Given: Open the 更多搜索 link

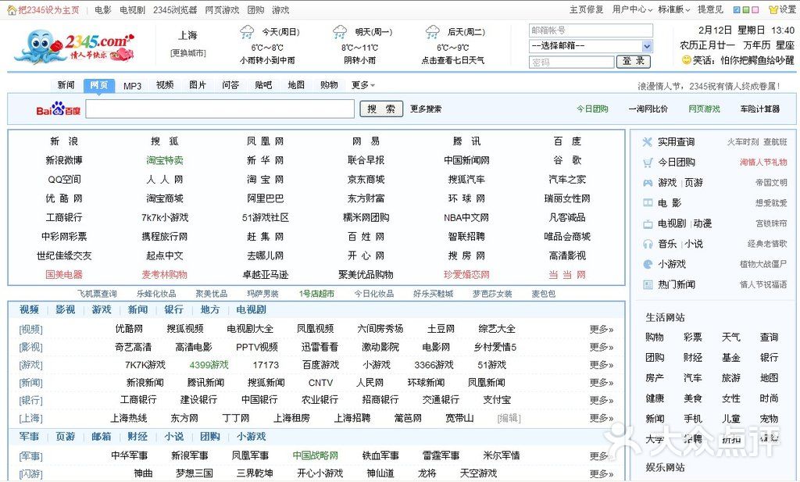Looking at the screenshot, I should (x=426, y=109).
